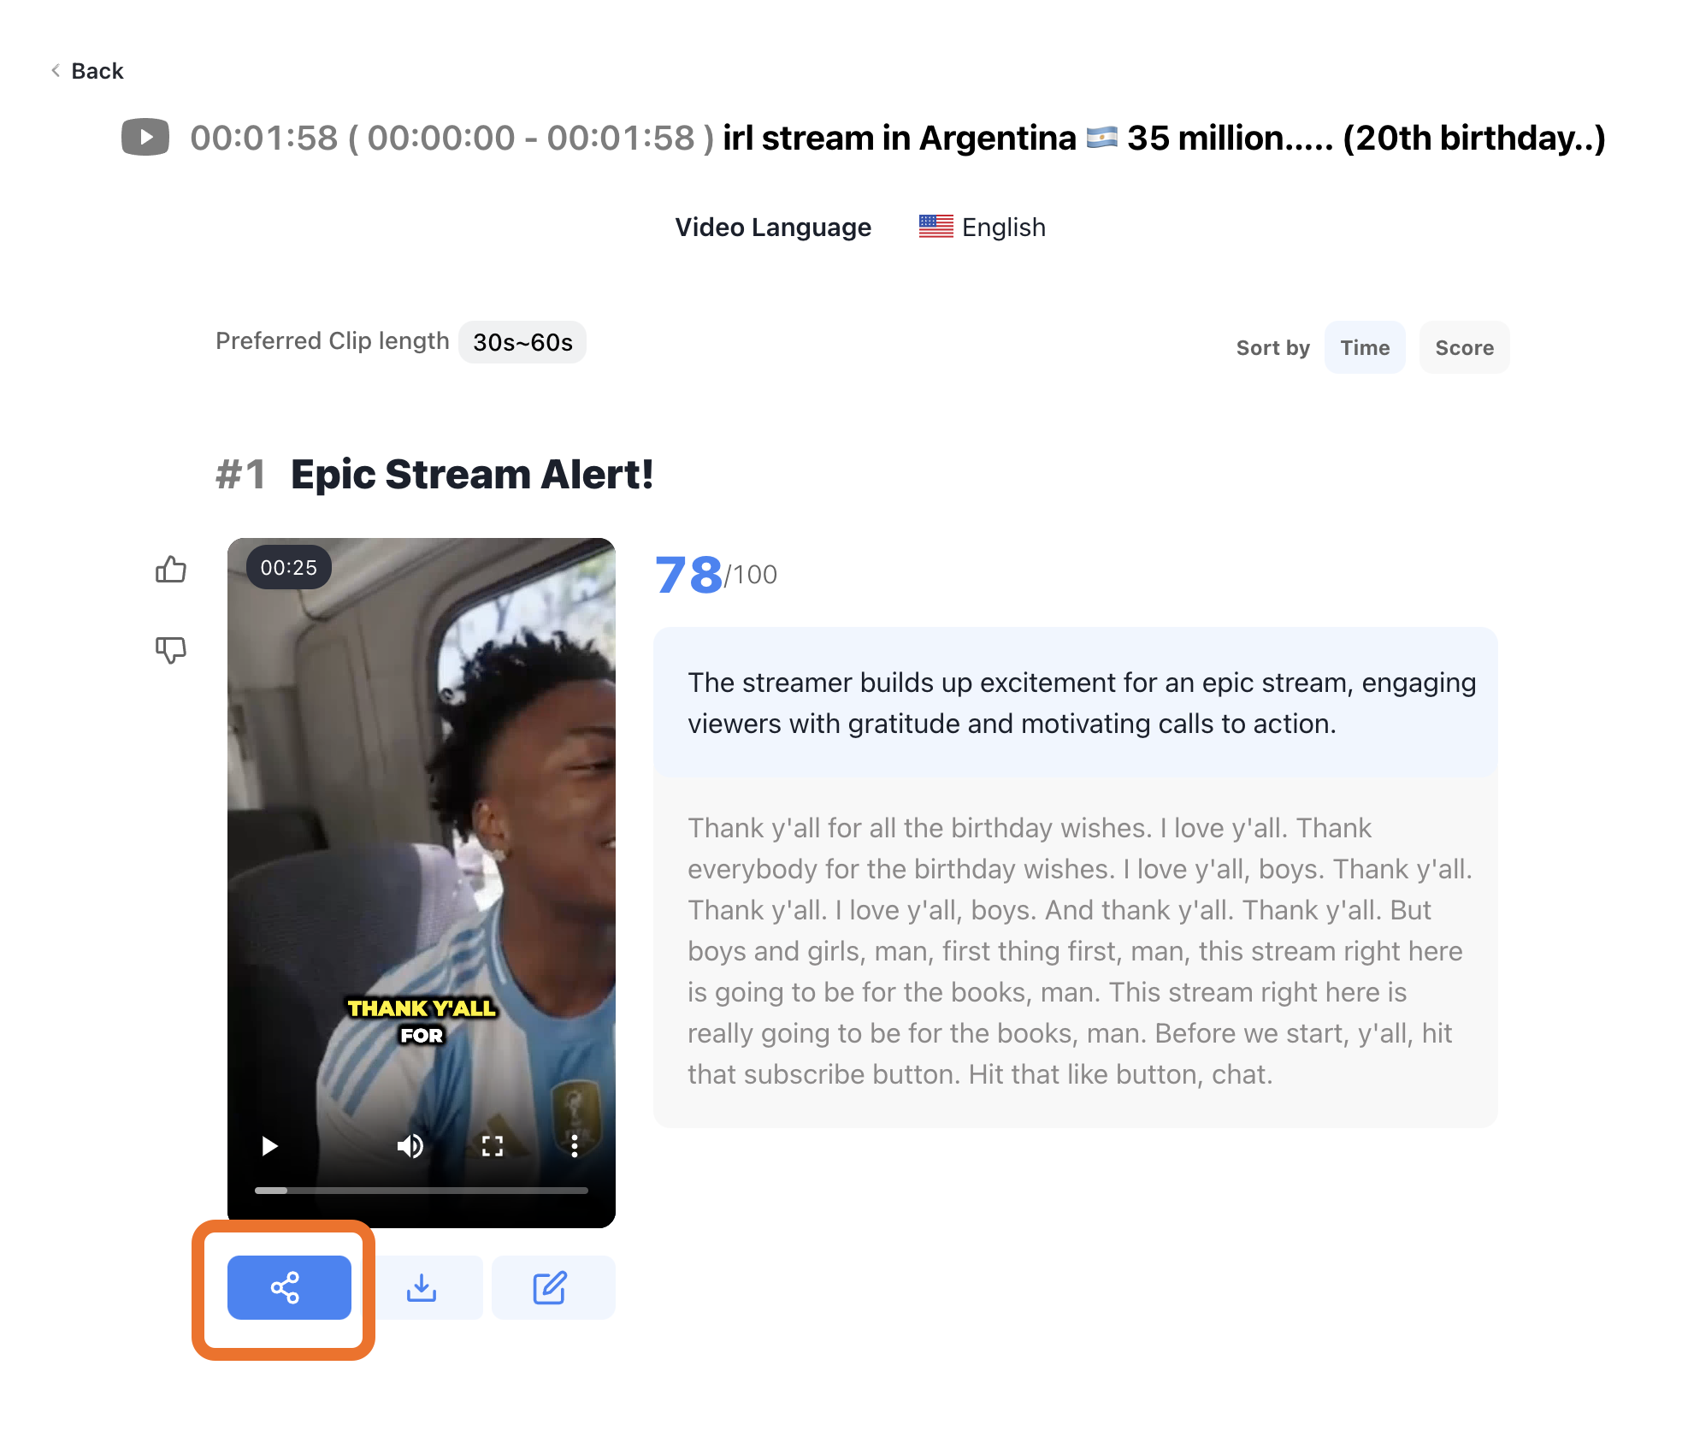The width and height of the screenshot is (1688, 1454).
Task: Open the 30s~60s clip length selector
Action: (522, 342)
